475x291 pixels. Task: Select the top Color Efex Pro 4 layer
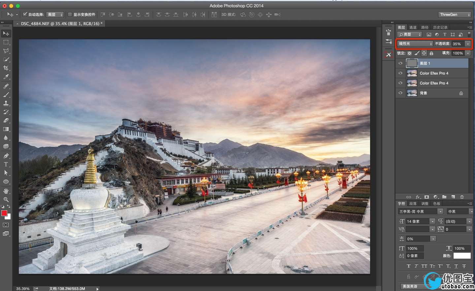coord(434,73)
